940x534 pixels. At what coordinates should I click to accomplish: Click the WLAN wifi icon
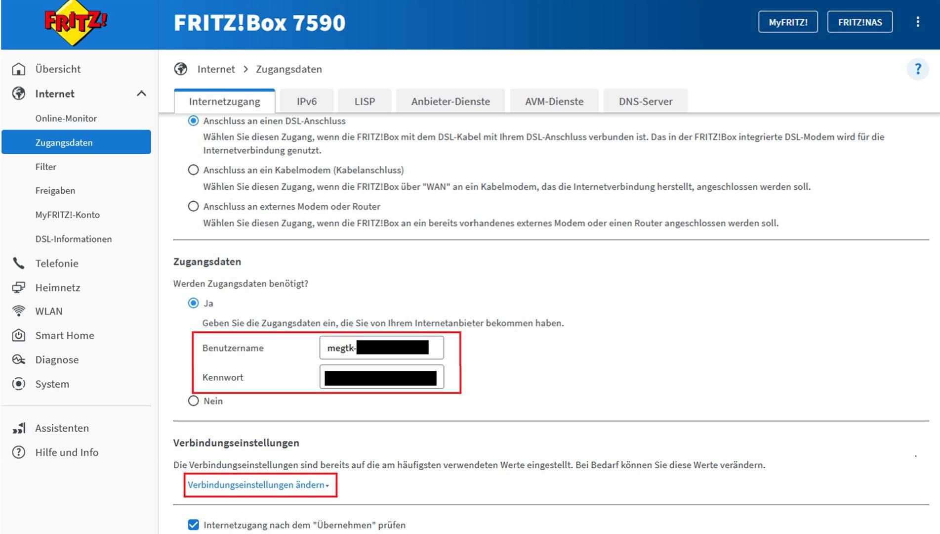[19, 311]
